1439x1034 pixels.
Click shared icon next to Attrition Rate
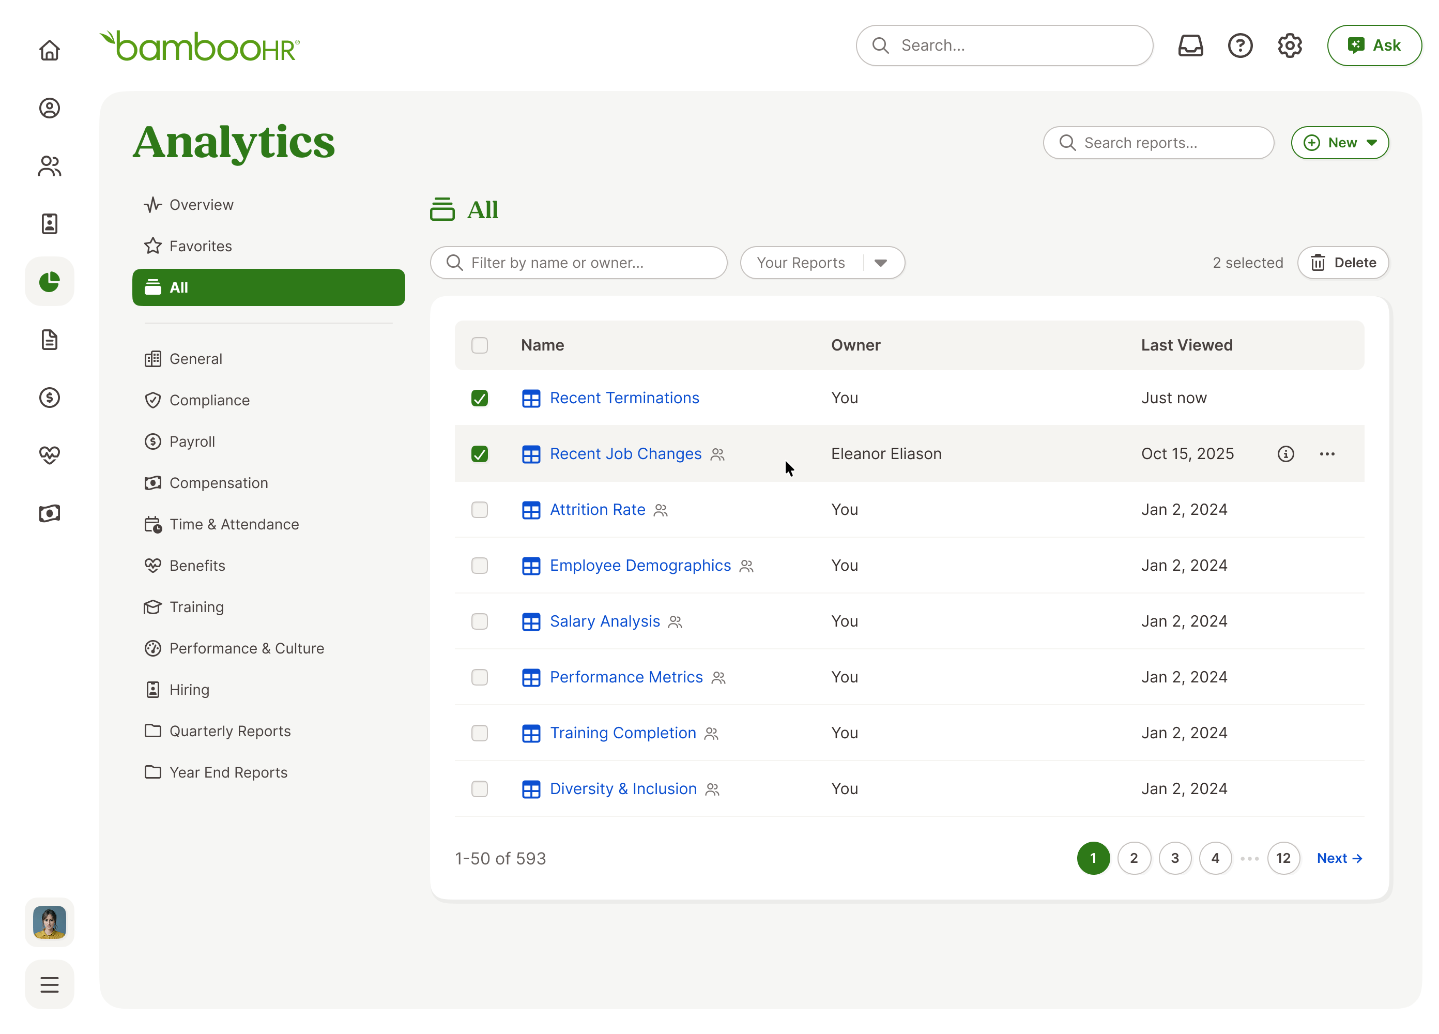pos(661,510)
